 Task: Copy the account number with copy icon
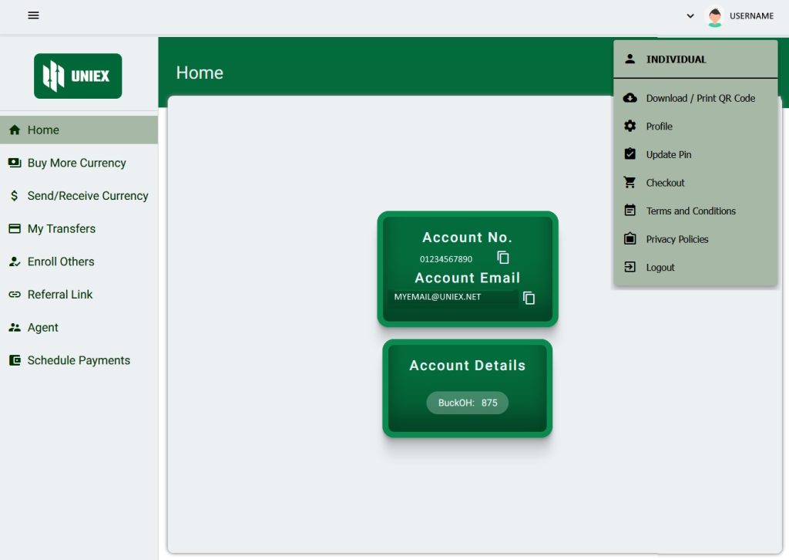click(503, 258)
